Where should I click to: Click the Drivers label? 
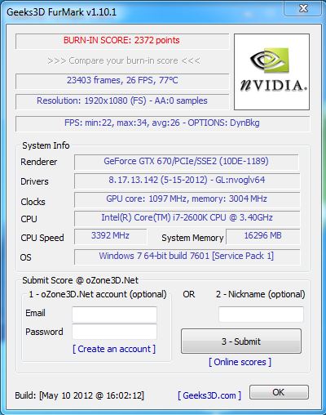point(34,181)
